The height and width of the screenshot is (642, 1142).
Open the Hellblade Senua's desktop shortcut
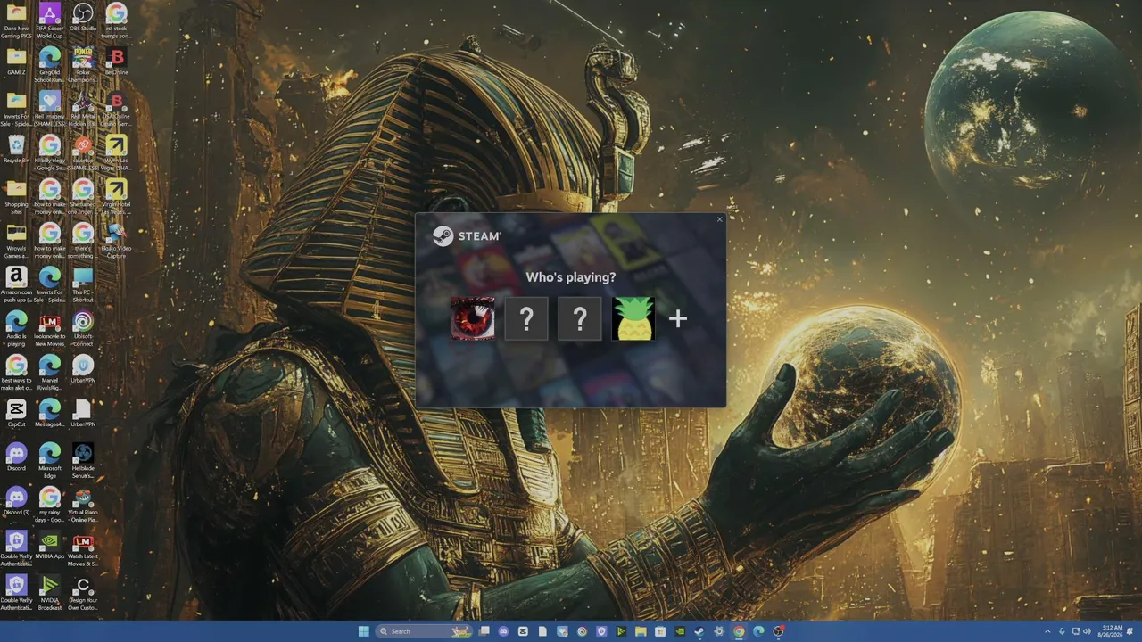coord(83,459)
